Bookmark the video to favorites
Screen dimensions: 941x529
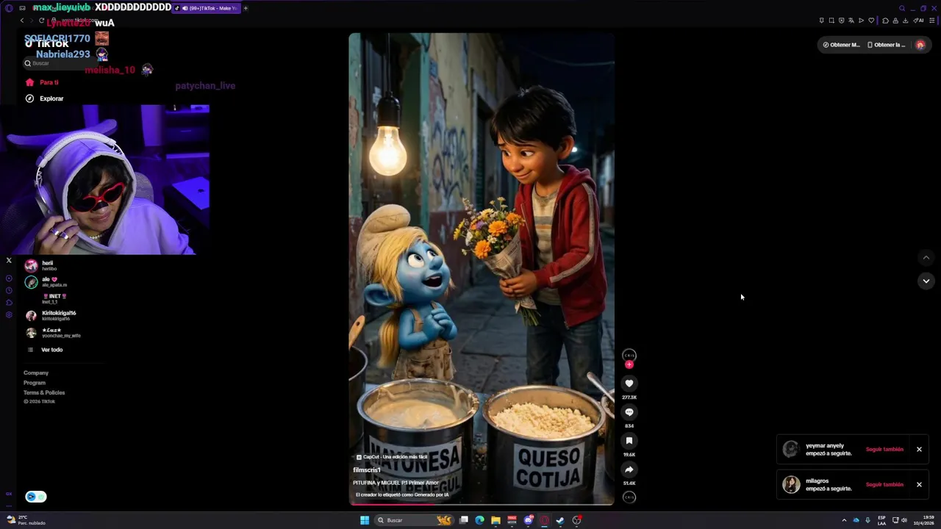click(x=629, y=441)
